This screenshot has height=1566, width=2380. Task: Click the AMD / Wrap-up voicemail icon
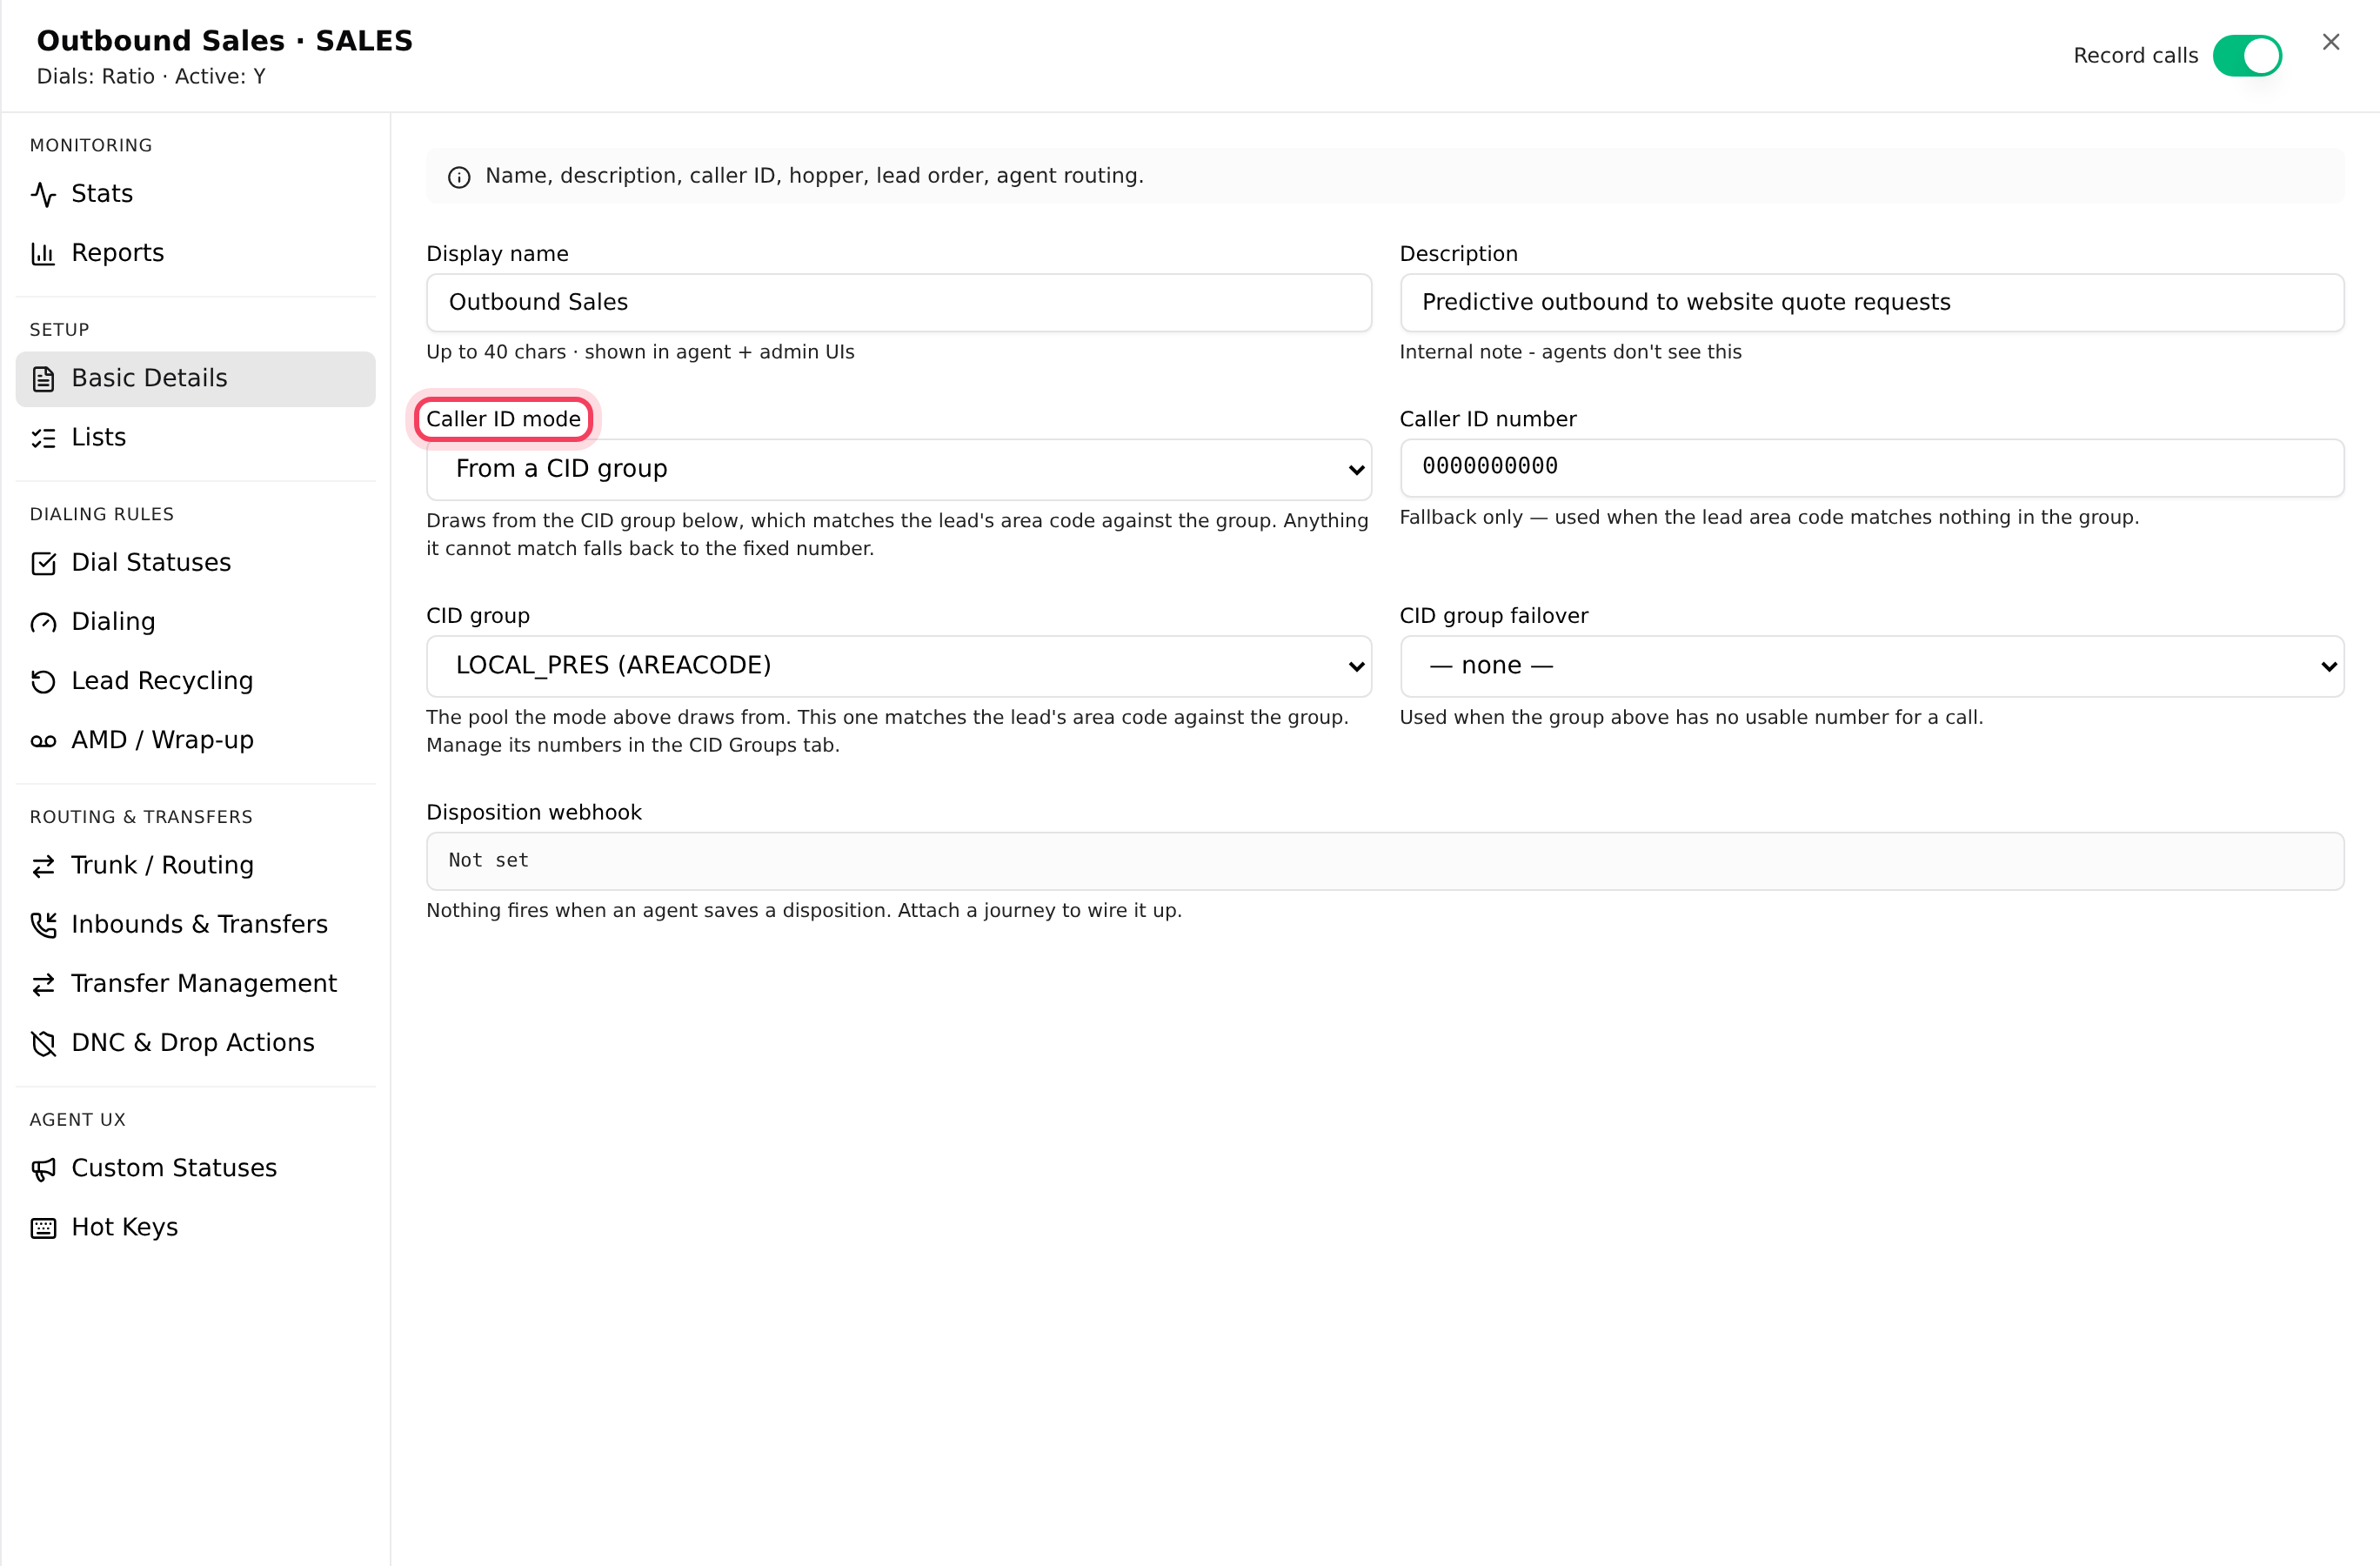pyautogui.click(x=43, y=740)
